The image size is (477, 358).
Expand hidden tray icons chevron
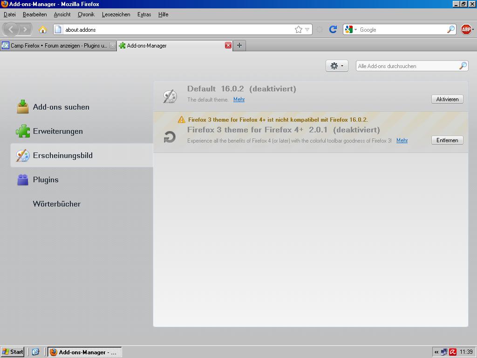(x=436, y=352)
